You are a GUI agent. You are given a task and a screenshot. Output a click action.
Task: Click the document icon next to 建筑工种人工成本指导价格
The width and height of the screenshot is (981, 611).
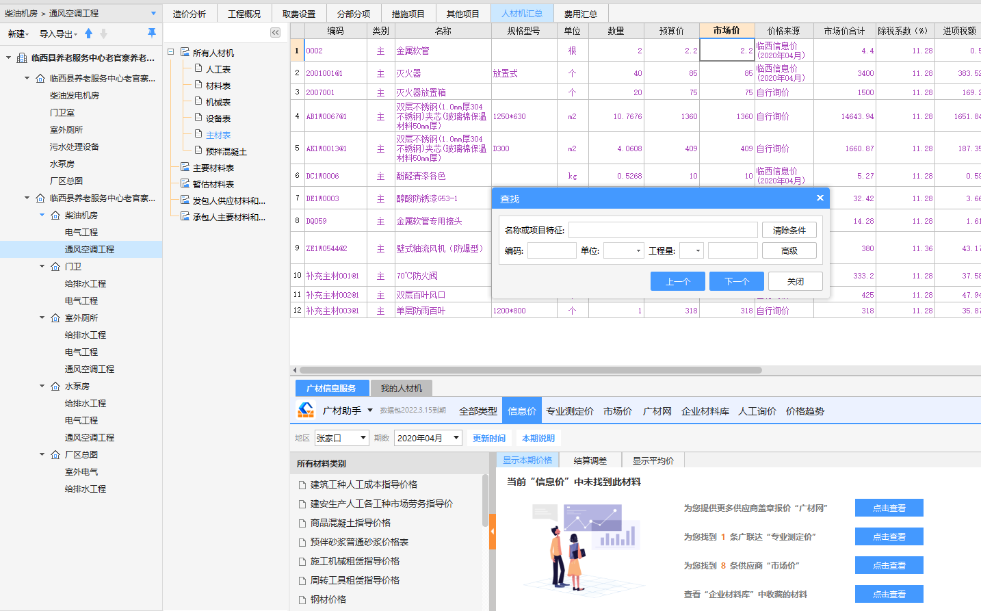tap(302, 485)
